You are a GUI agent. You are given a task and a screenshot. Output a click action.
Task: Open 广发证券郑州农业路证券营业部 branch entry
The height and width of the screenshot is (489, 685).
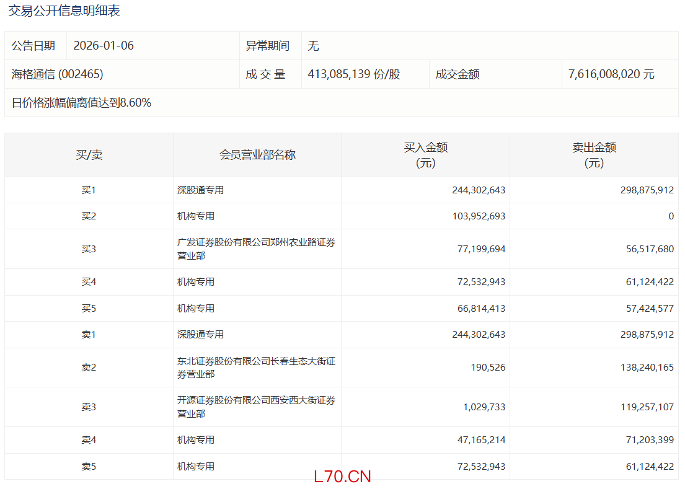(256, 249)
